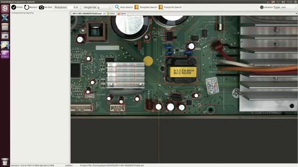Decrease the Rotation value with down arrow
This screenshot has width=298, height=167.
81,8
